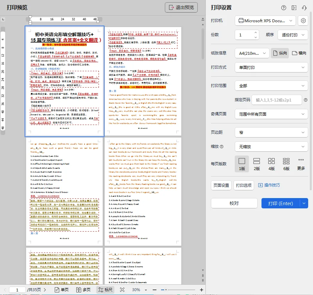The width and height of the screenshot is (313, 295).
Task: Click the zoom in plus icon
Action: click(x=201, y=290)
